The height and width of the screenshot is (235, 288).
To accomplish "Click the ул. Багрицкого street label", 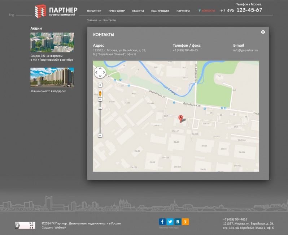I will point(196,73).
